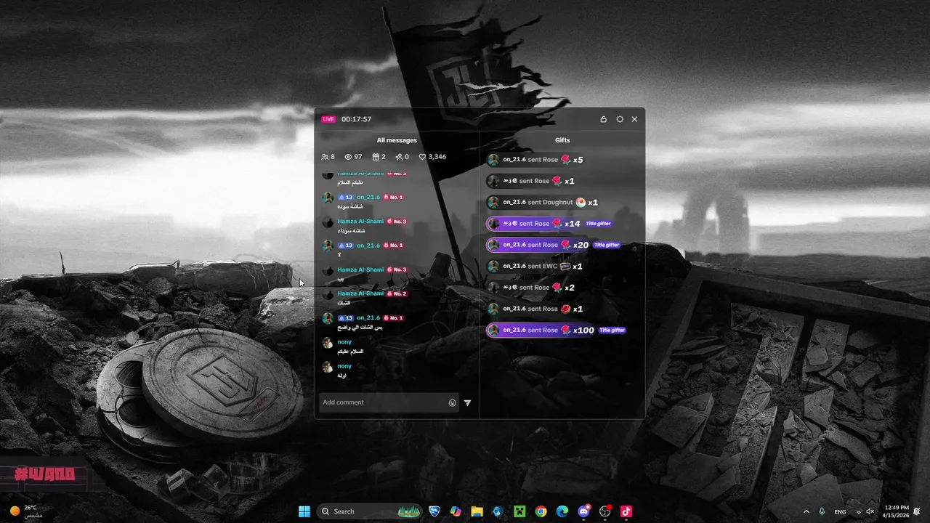
Task: Click the Title gifter badge beside x14
Action: pyautogui.click(x=598, y=224)
